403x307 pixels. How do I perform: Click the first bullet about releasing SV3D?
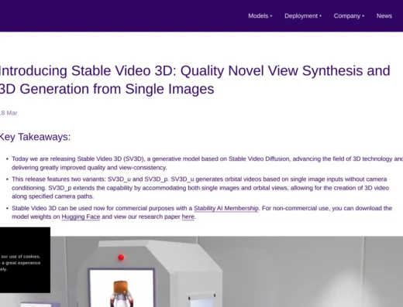point(207,163)
